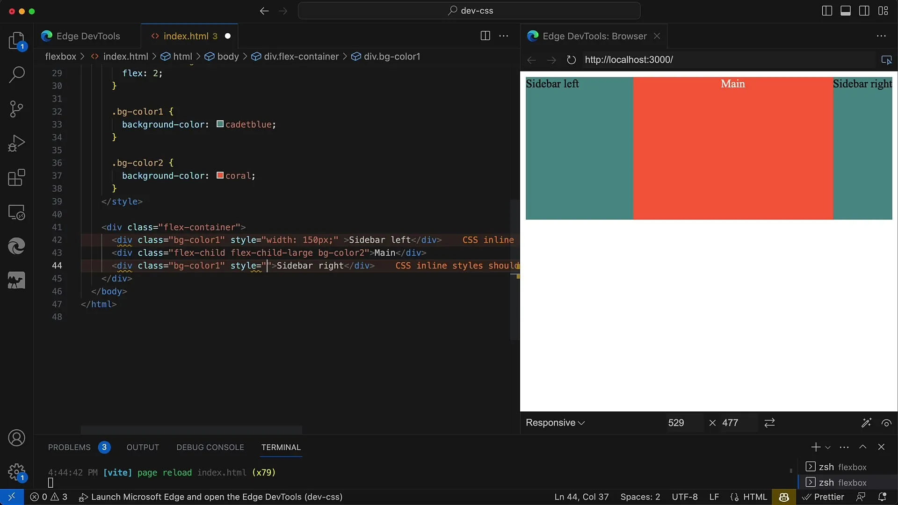Viewport: 898px width, 505px height.
Task: Open the Search view icon
Action: 17,74
